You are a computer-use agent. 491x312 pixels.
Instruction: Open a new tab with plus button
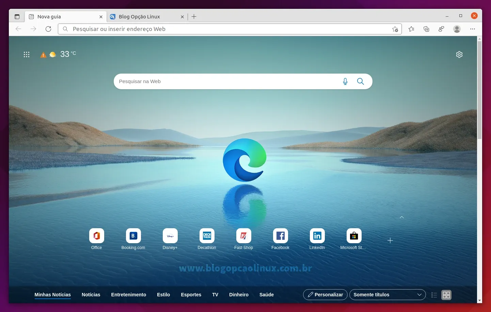[x=194, y=17]
